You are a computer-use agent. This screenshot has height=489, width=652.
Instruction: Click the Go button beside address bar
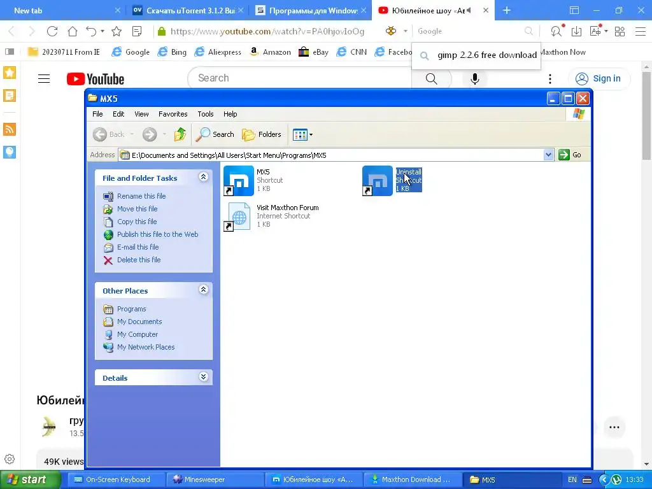pos(570,155)
